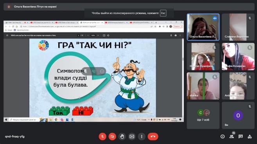
Task: Turn on the camera button
Action: pos(112,137)
